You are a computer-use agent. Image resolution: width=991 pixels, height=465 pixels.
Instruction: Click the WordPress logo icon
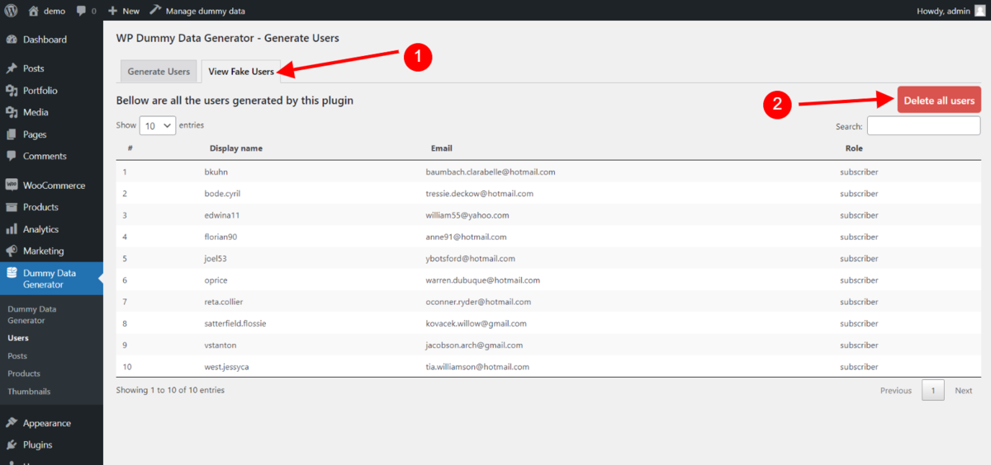[x=12, y=11]
